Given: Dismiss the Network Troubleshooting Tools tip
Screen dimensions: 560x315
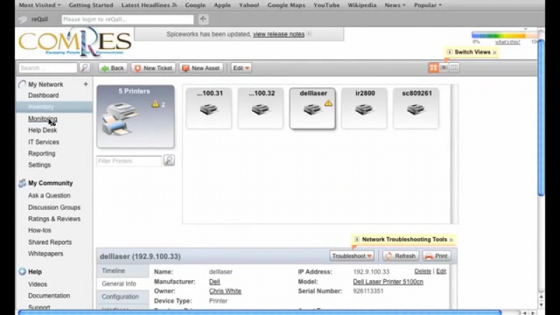Looking at the screenshot, I should [451, 239].
